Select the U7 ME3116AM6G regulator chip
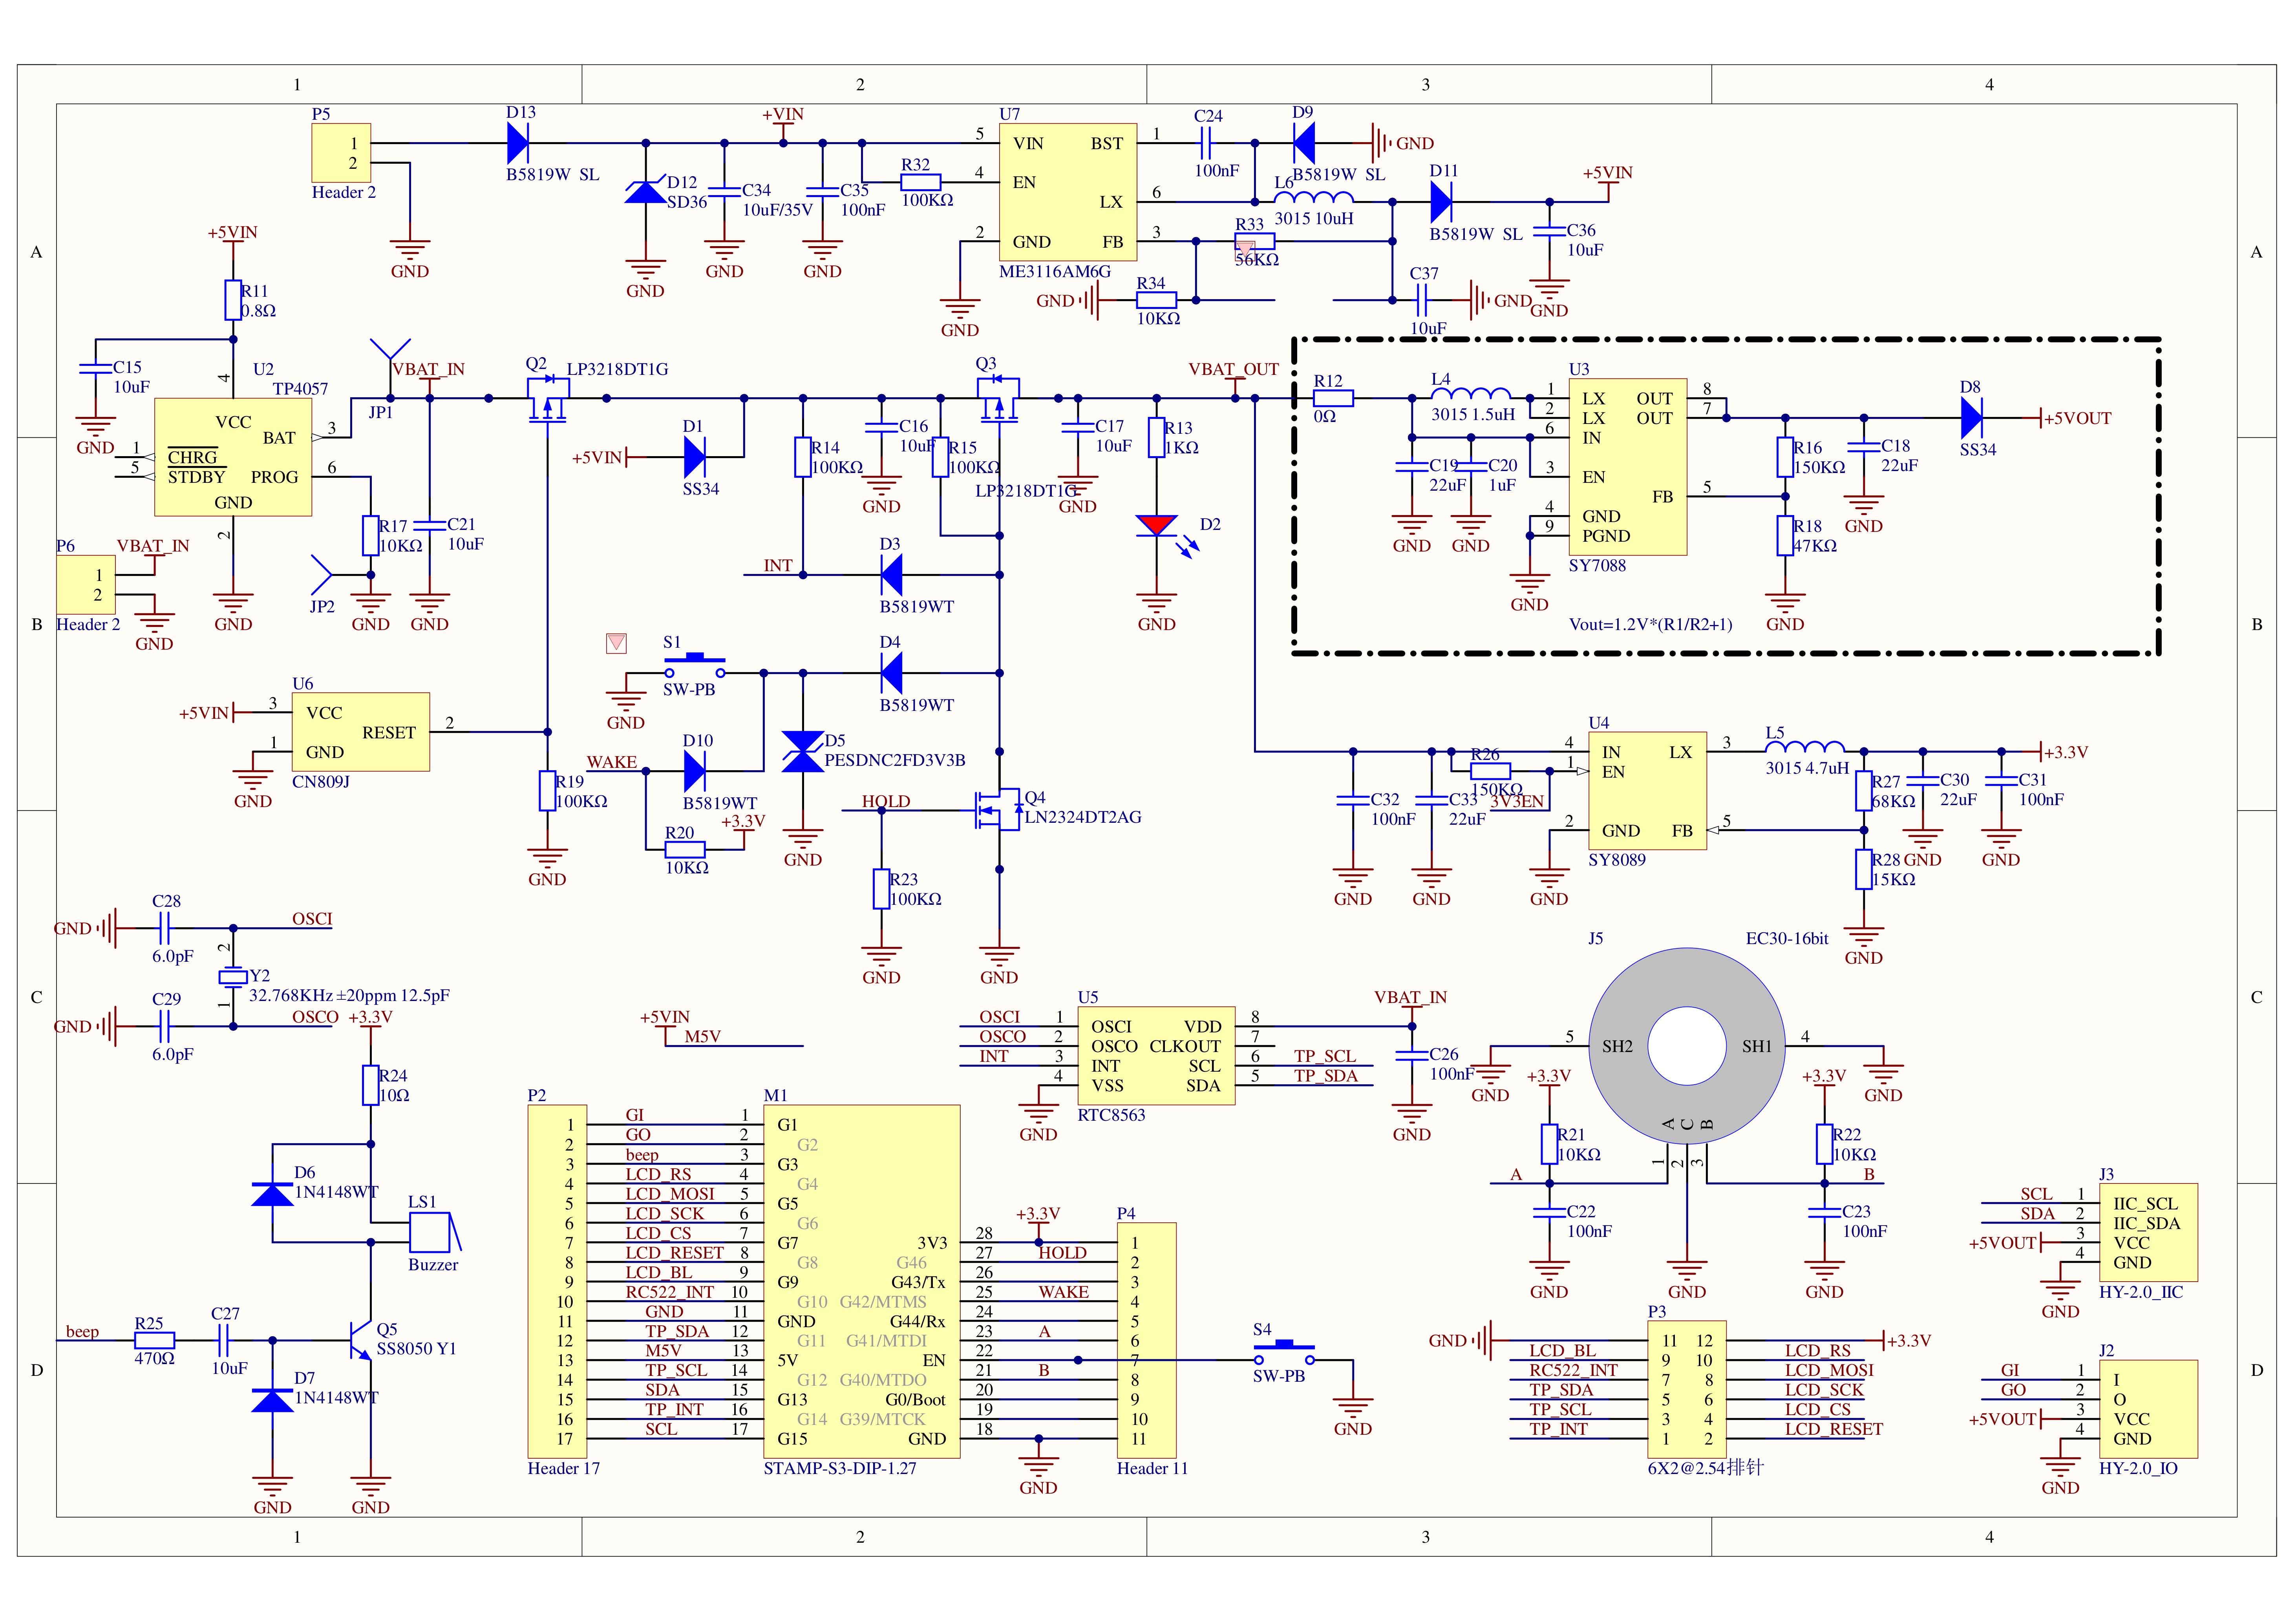 tap(1067, 192)
